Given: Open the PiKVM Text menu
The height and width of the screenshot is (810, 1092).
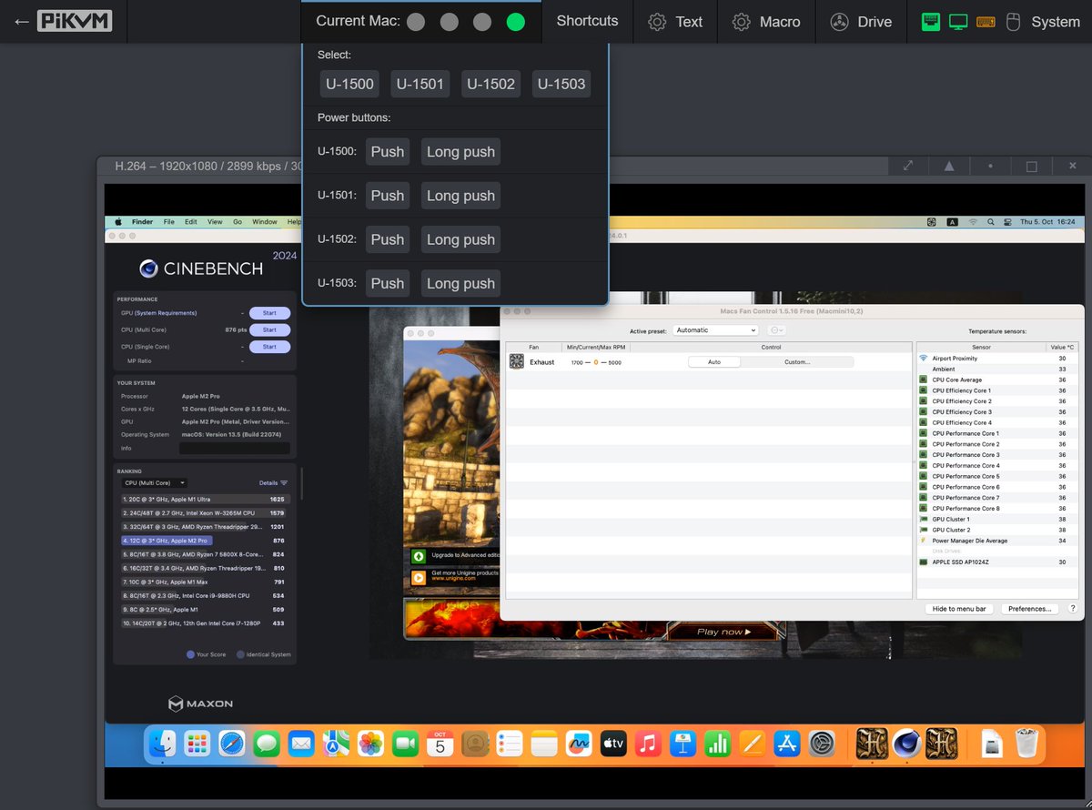Looking at the screenshot, I should [x=675, y=22].
